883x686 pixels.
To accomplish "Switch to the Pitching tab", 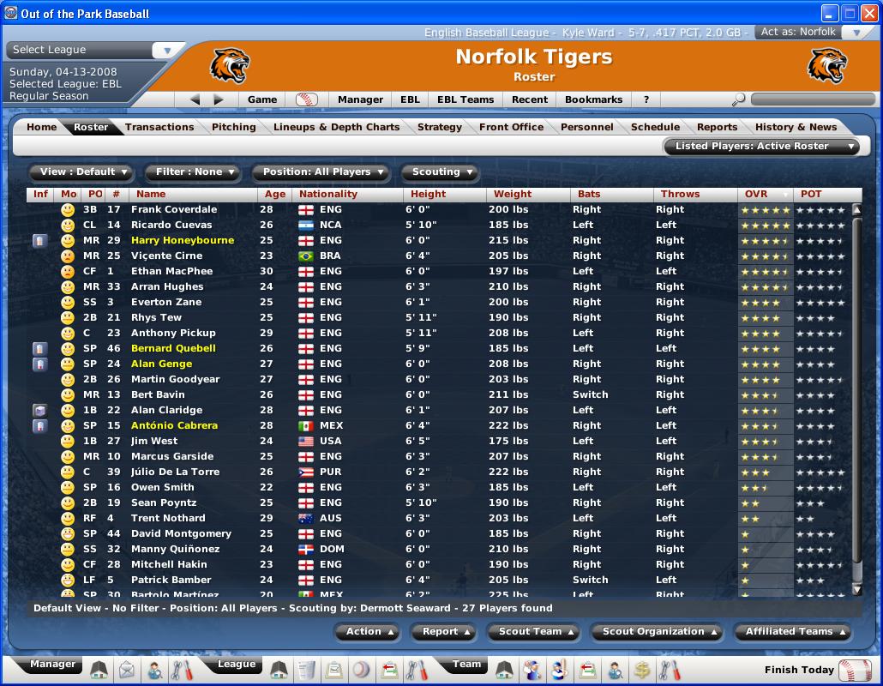I will (233, 127).
